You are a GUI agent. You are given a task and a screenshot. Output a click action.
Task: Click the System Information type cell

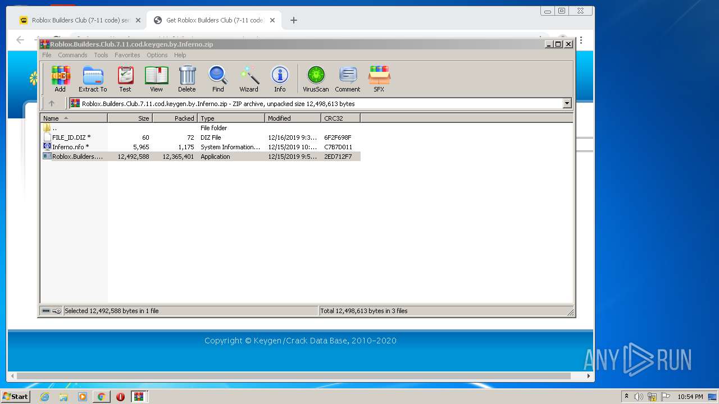[x=231, y=147]
